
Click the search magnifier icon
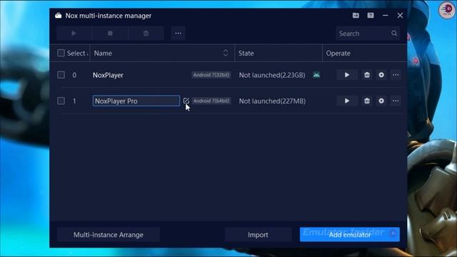[x=394, y=34]
